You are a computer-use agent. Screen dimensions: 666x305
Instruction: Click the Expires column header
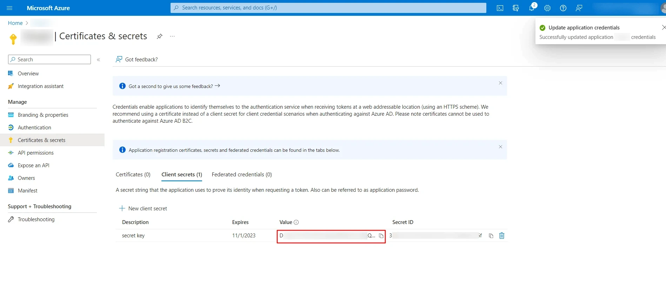[240, 222]
